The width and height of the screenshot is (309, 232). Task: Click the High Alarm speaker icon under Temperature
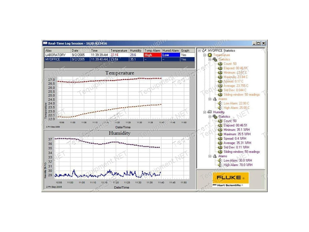click(x=219, y=108)
